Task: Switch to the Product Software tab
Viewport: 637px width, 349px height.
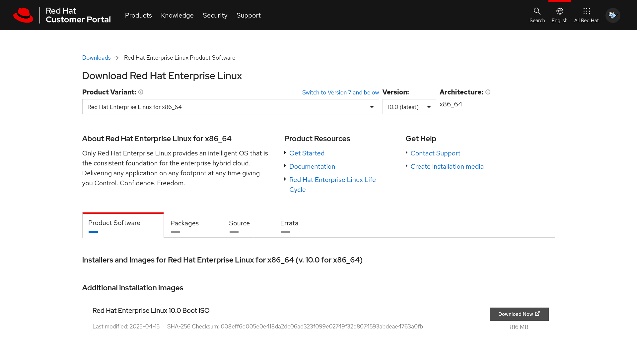Action: [x=123, y=225]
